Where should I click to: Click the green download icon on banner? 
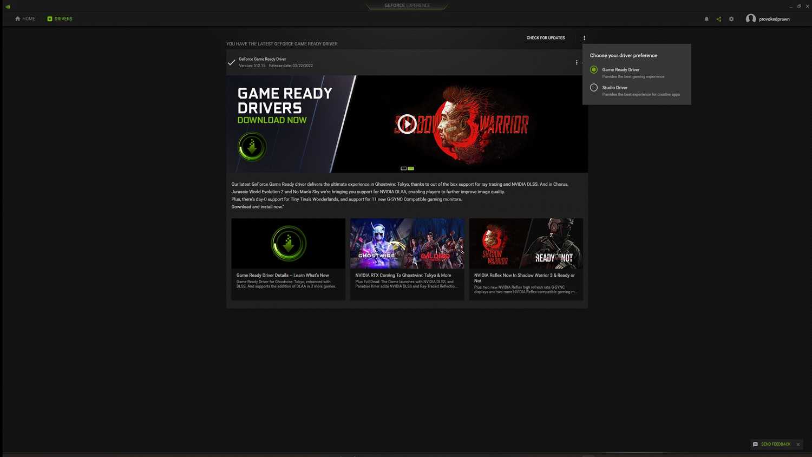click(x=252, y=147)
